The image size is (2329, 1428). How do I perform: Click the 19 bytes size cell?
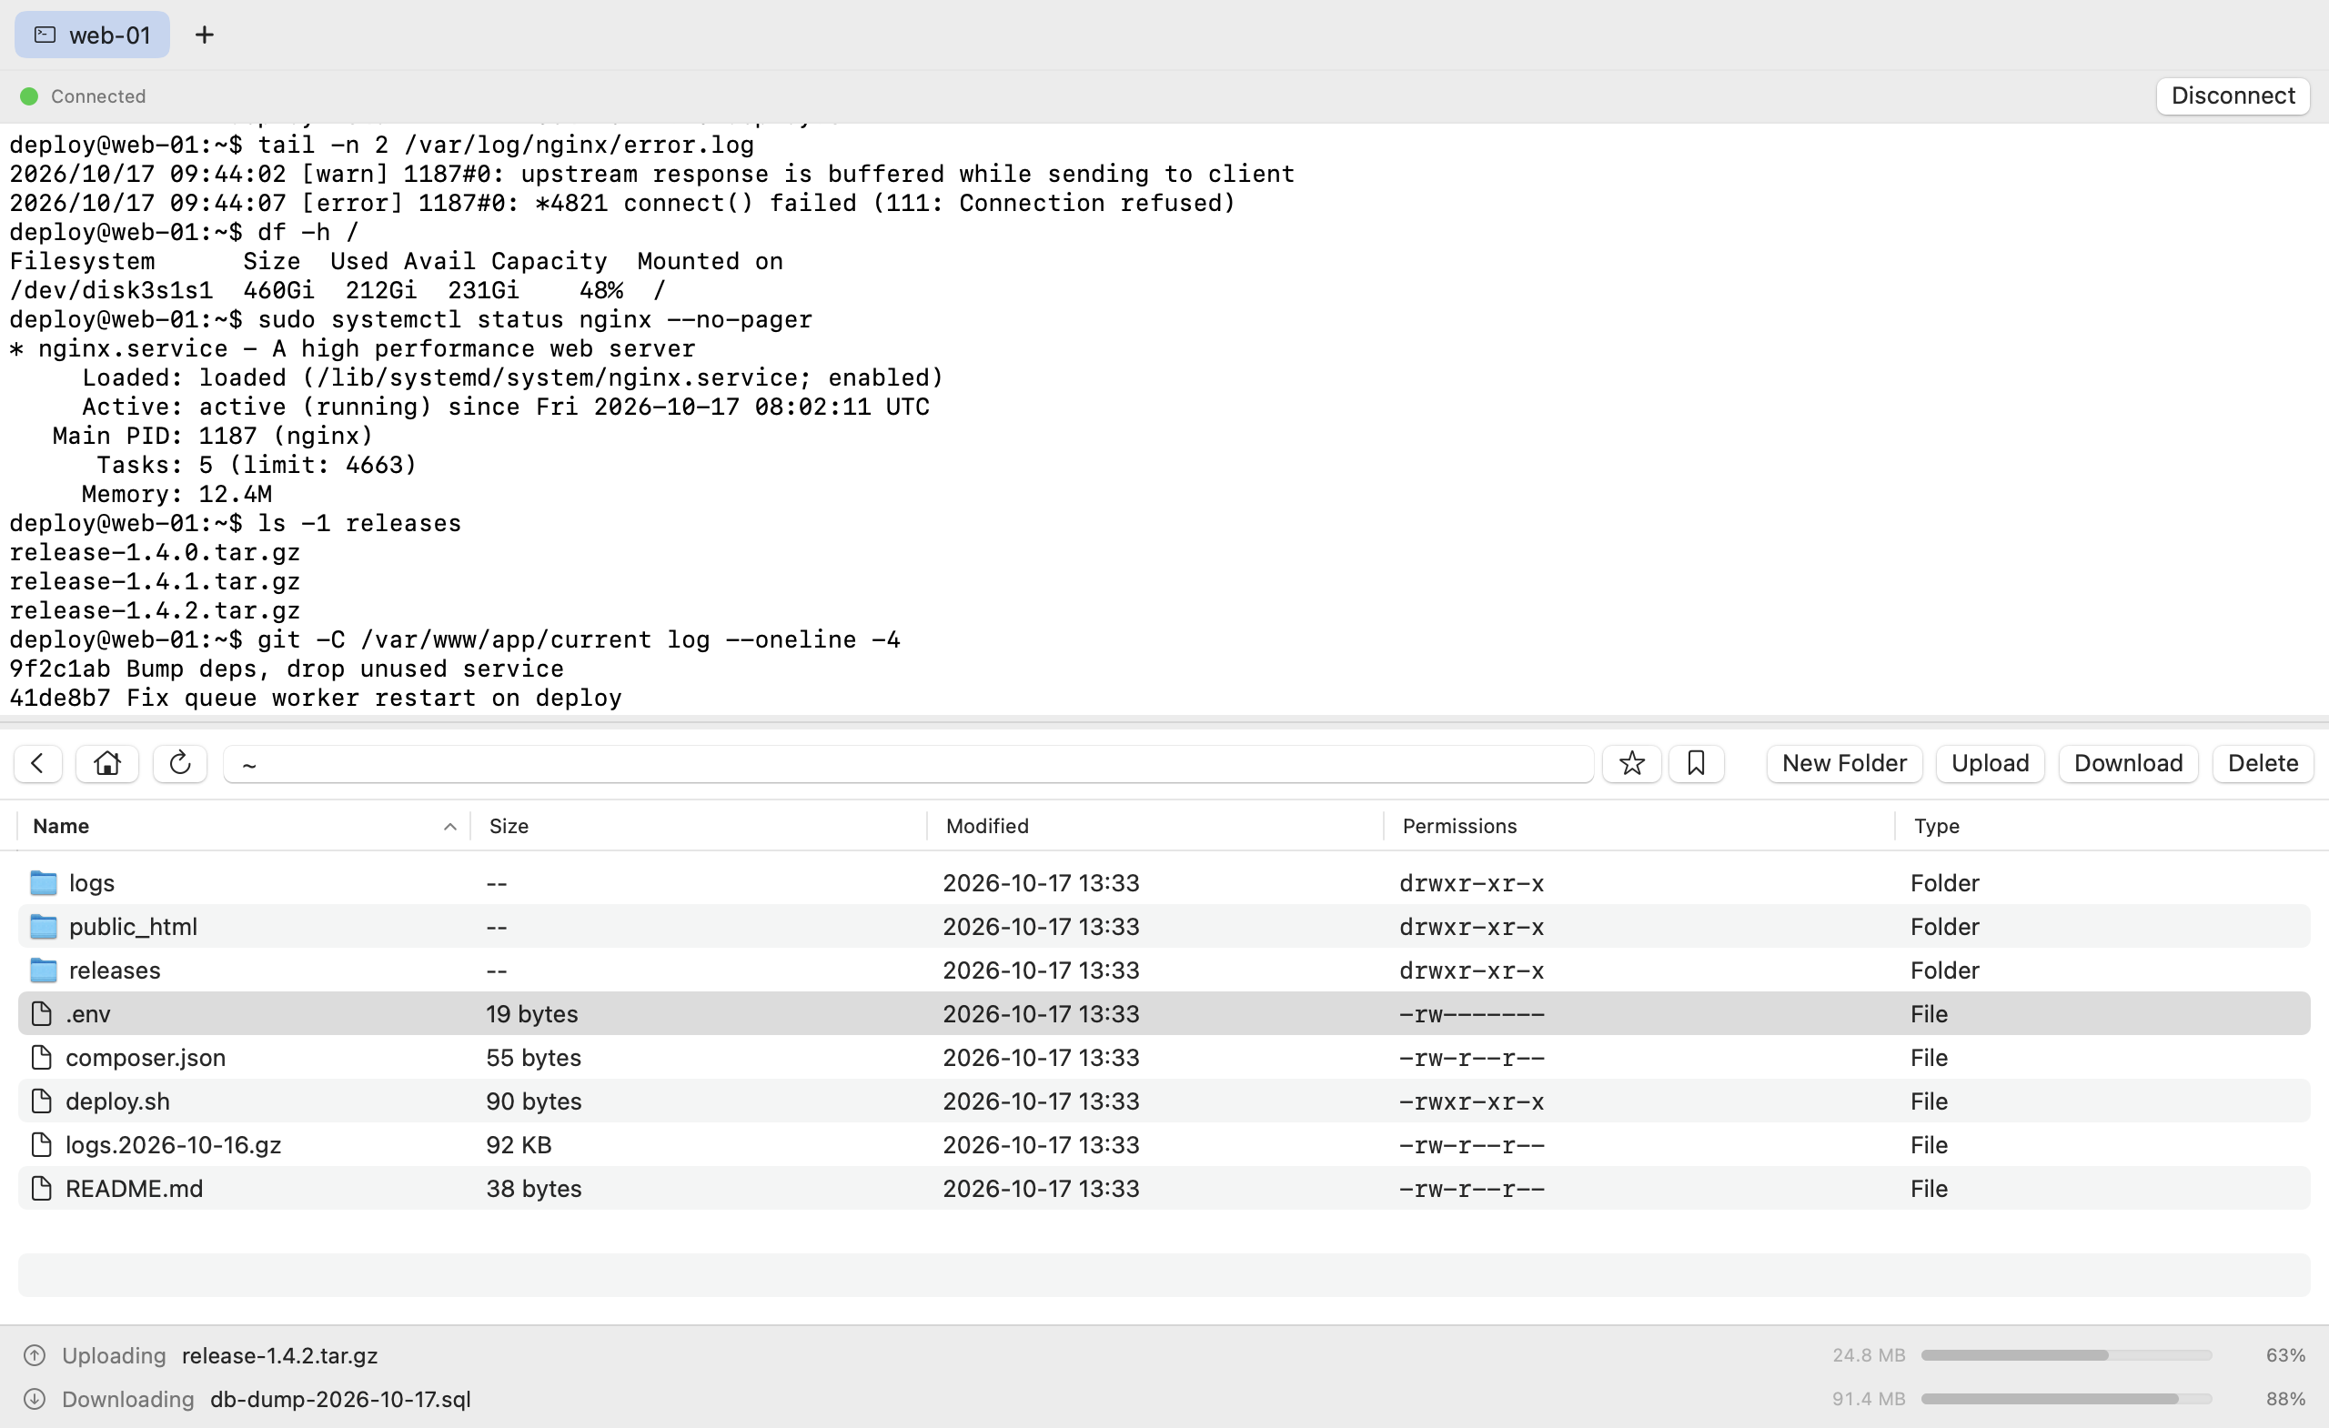click(x=532, y=1014)
